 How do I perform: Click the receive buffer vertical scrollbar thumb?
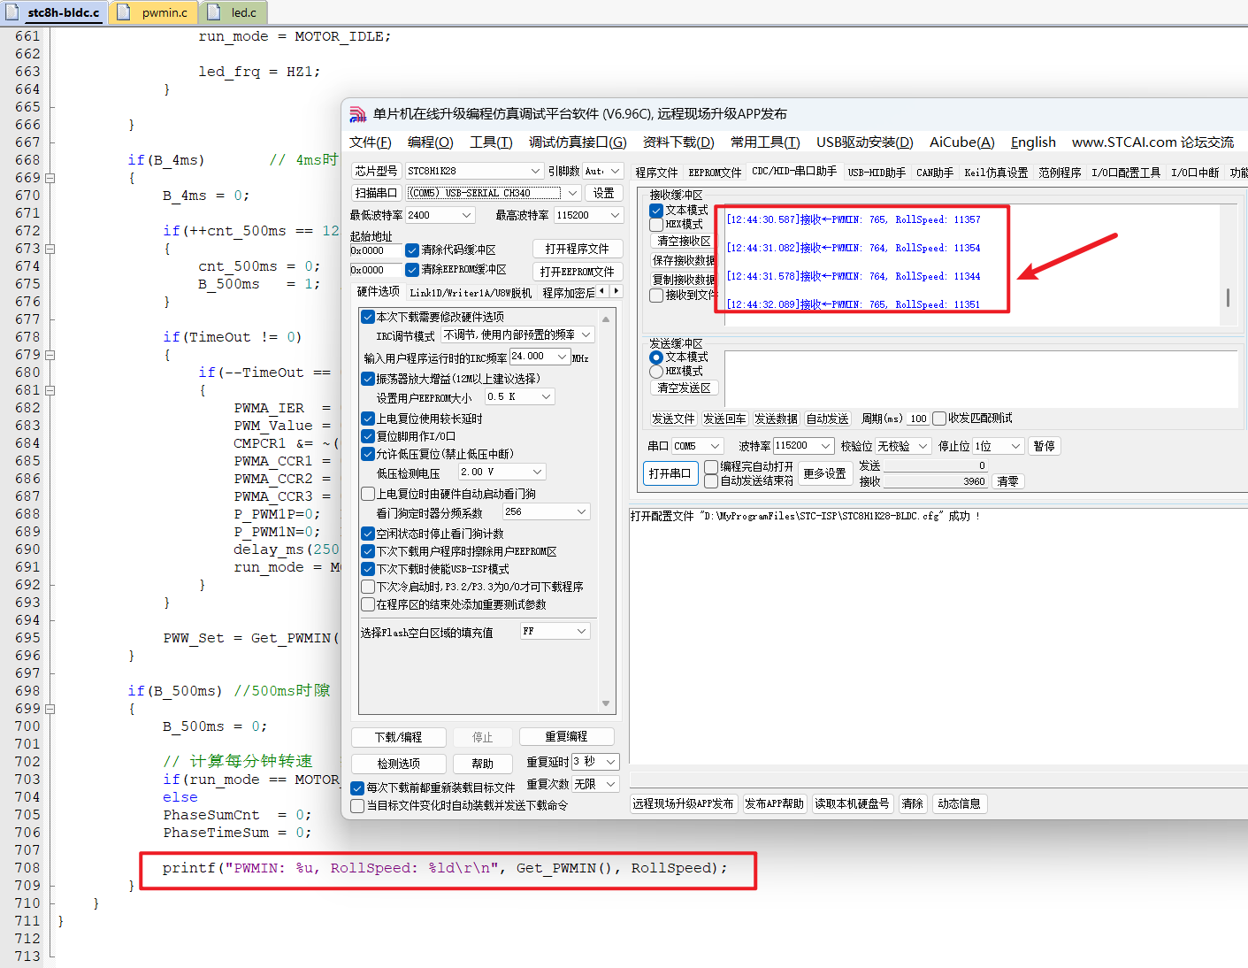(1228, 297)
